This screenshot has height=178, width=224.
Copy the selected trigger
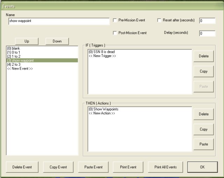pos(203,71)
